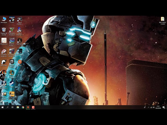Open the Dead Space 2 shortcut
The height and width of the screenshot is (125, 167).
coord(20,52)
